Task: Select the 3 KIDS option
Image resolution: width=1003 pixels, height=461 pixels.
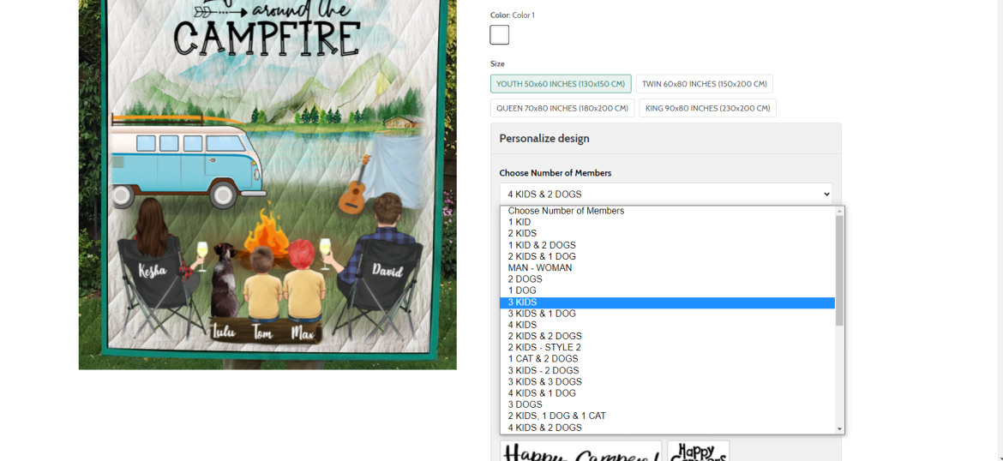Action: 667,302
